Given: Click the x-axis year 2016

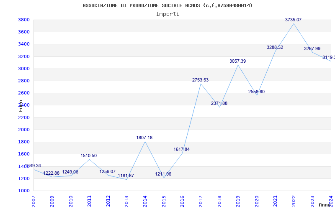Looking at the screenshot, I should [182, 201].
